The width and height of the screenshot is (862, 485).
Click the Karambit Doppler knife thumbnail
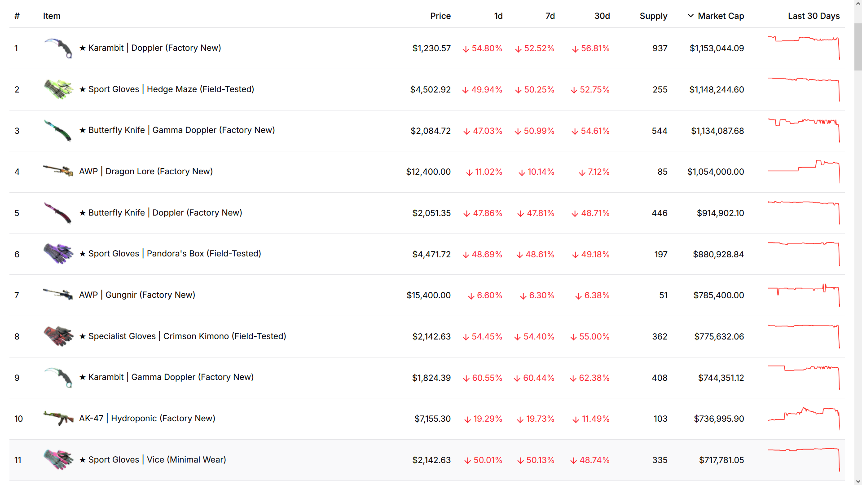pos(58,48)
